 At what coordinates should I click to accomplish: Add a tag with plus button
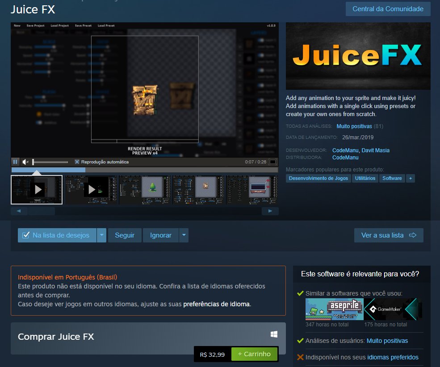[x=411, y=178]
